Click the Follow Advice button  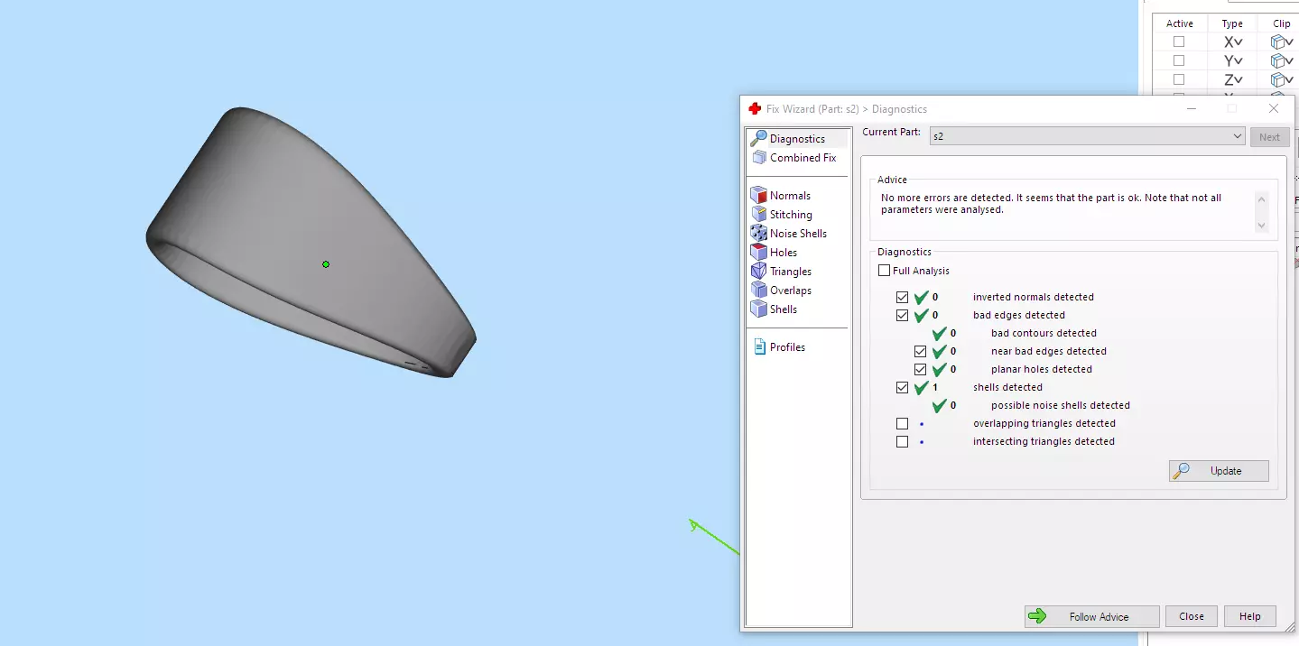(x=1092, y=616)
